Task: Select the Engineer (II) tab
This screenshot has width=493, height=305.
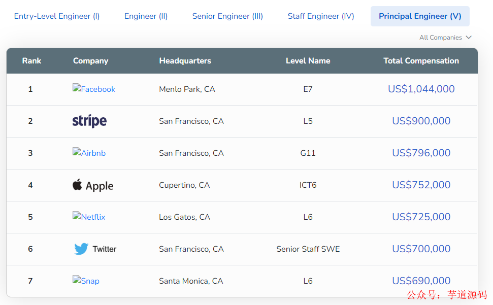Action: click(146, 16)
